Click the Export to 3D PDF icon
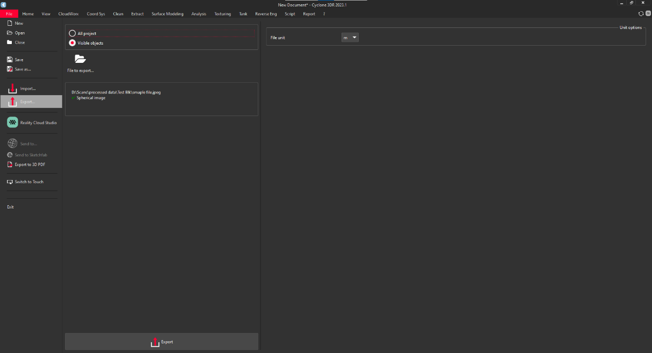The height and width of the screenshot is (353, 652). coord(10,164)
